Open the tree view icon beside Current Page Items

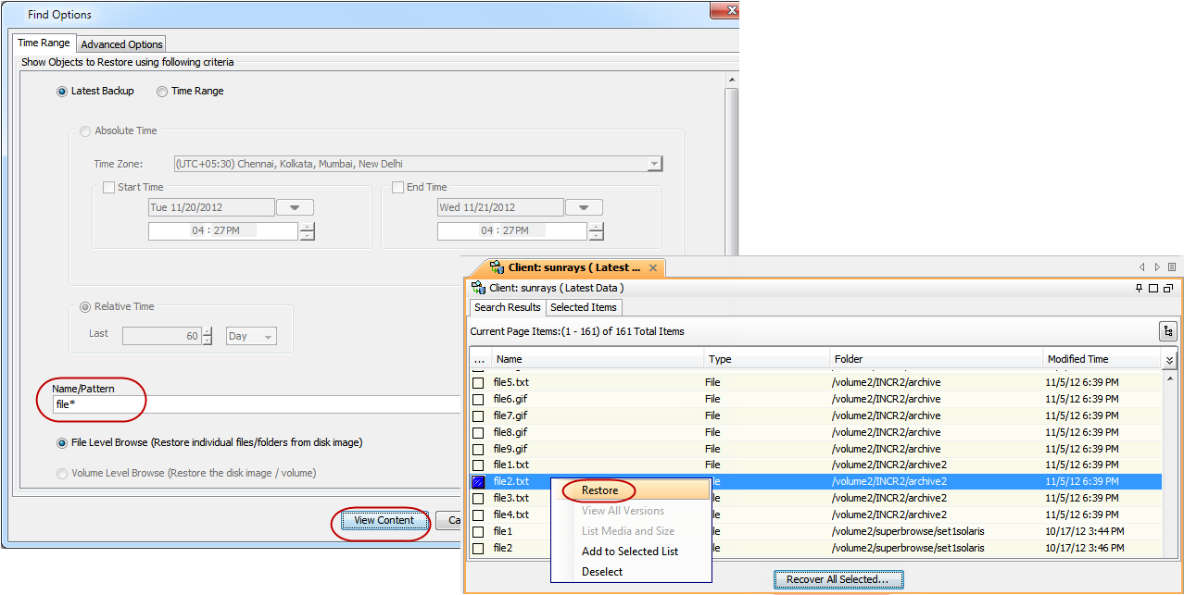1167,330
